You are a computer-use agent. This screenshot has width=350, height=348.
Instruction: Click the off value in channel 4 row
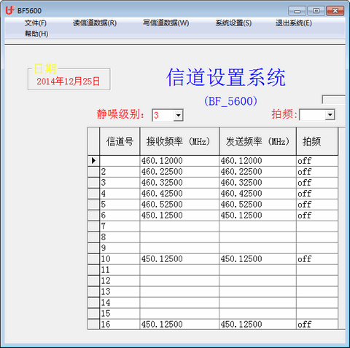pyautogui.click(x=317, y=194)
